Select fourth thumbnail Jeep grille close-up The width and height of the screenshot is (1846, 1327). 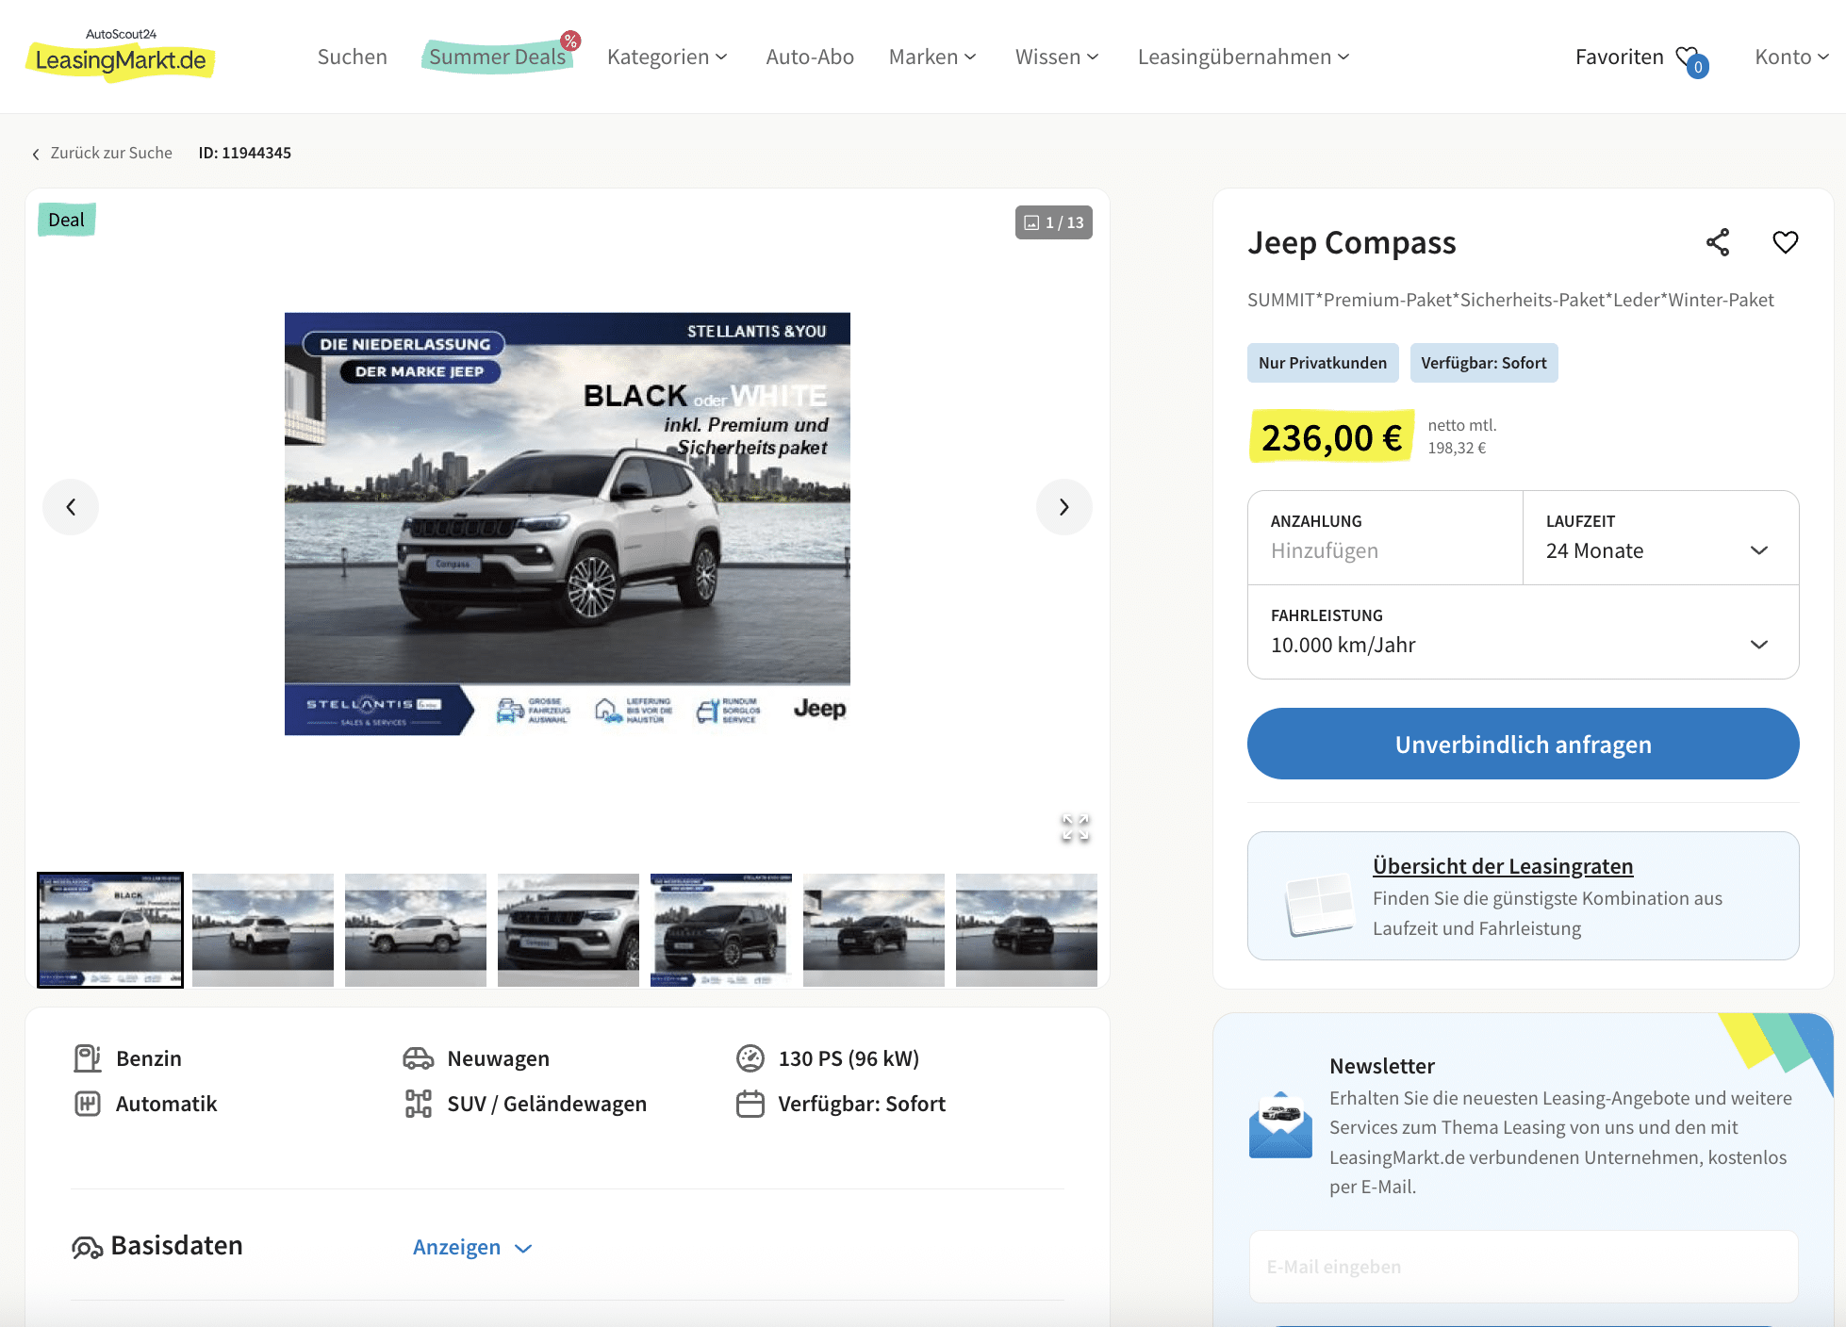click(569, 930)
